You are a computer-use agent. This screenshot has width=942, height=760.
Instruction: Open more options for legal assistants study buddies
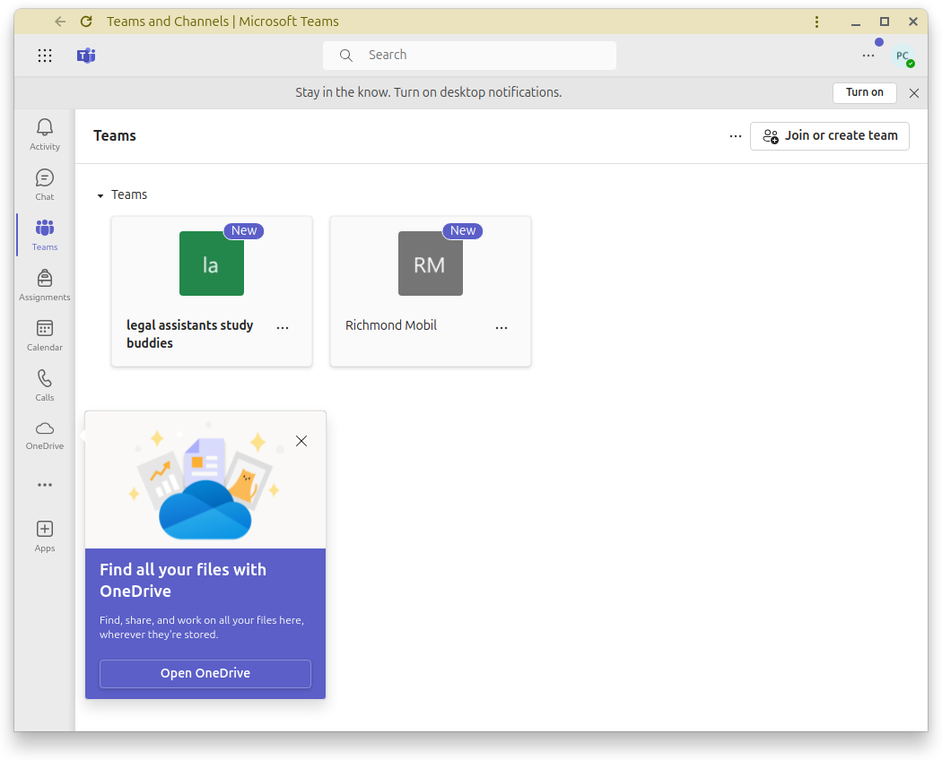[283, 328]
